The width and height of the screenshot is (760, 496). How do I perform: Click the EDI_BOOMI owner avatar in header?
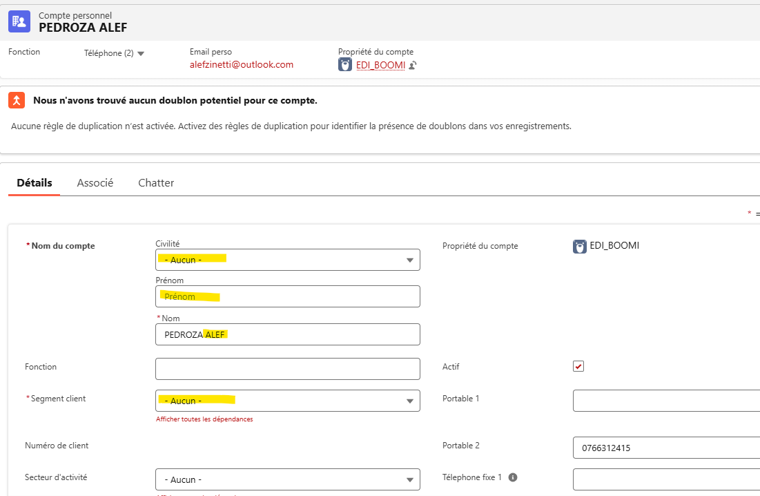pyautogui.click(x=344, y=64)
